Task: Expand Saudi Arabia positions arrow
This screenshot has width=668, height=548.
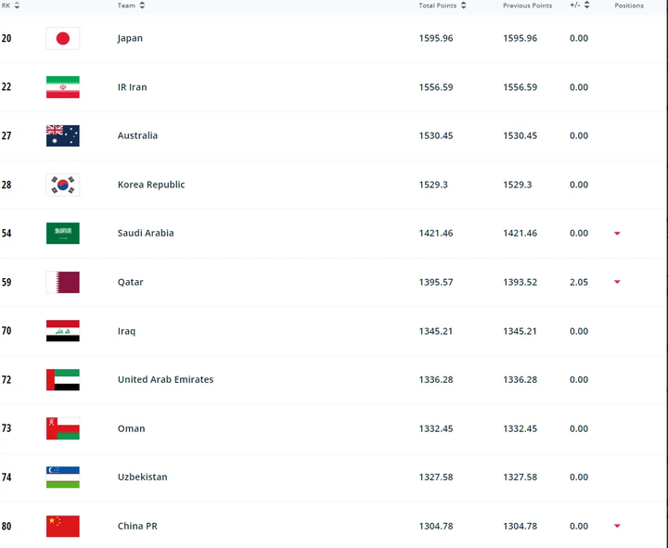Action: 617,234
